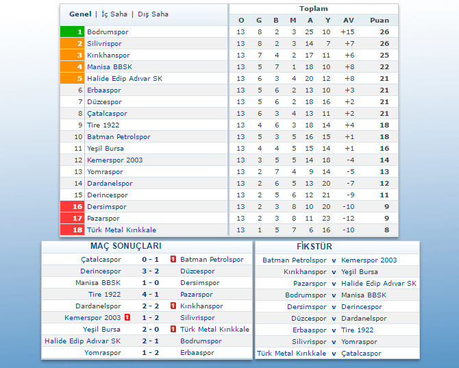Click red card icon beside Batman Petrolspor result
The image size is (459, 368).
pyautogui.click(x=173, y=260)
